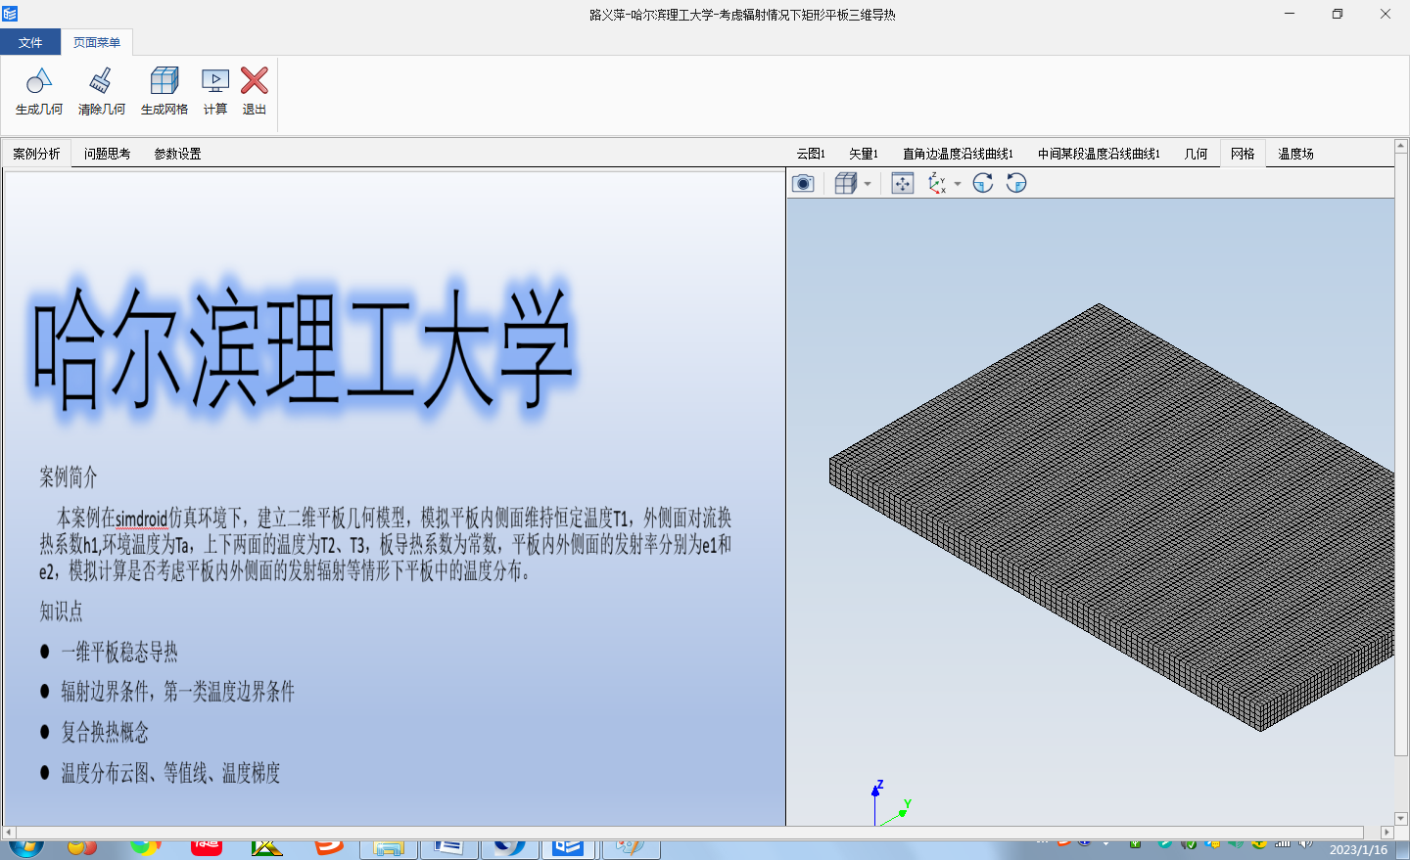Image resolution: width=1410 pixels, height=860 pixels.
Task: Click the red 退出 exit icon
Action: 255,81
